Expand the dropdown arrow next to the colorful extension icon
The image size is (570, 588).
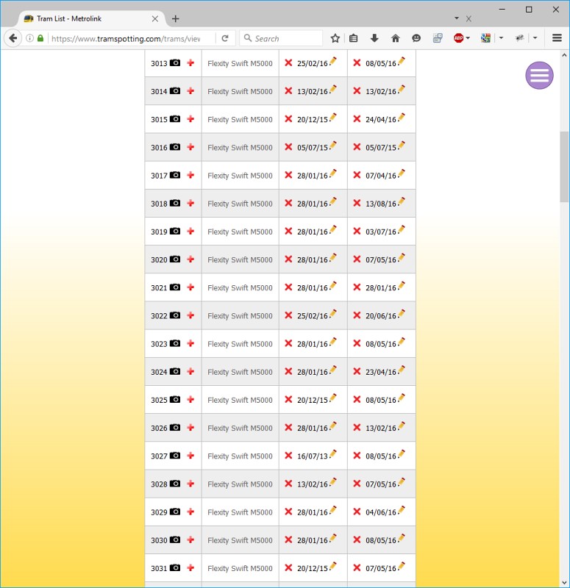coord(501,38)
